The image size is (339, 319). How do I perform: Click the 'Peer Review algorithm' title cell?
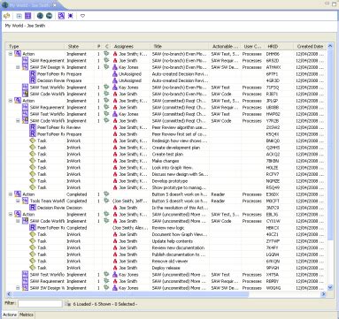pyautogui.click(x=180, y=127)
